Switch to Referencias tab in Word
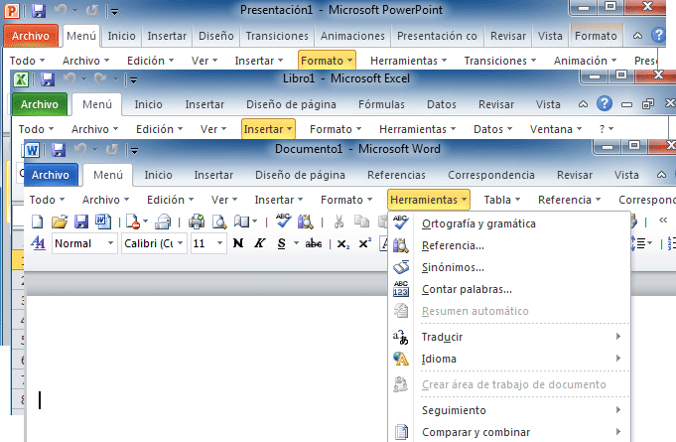676x442 pixels. click(396, 175)
